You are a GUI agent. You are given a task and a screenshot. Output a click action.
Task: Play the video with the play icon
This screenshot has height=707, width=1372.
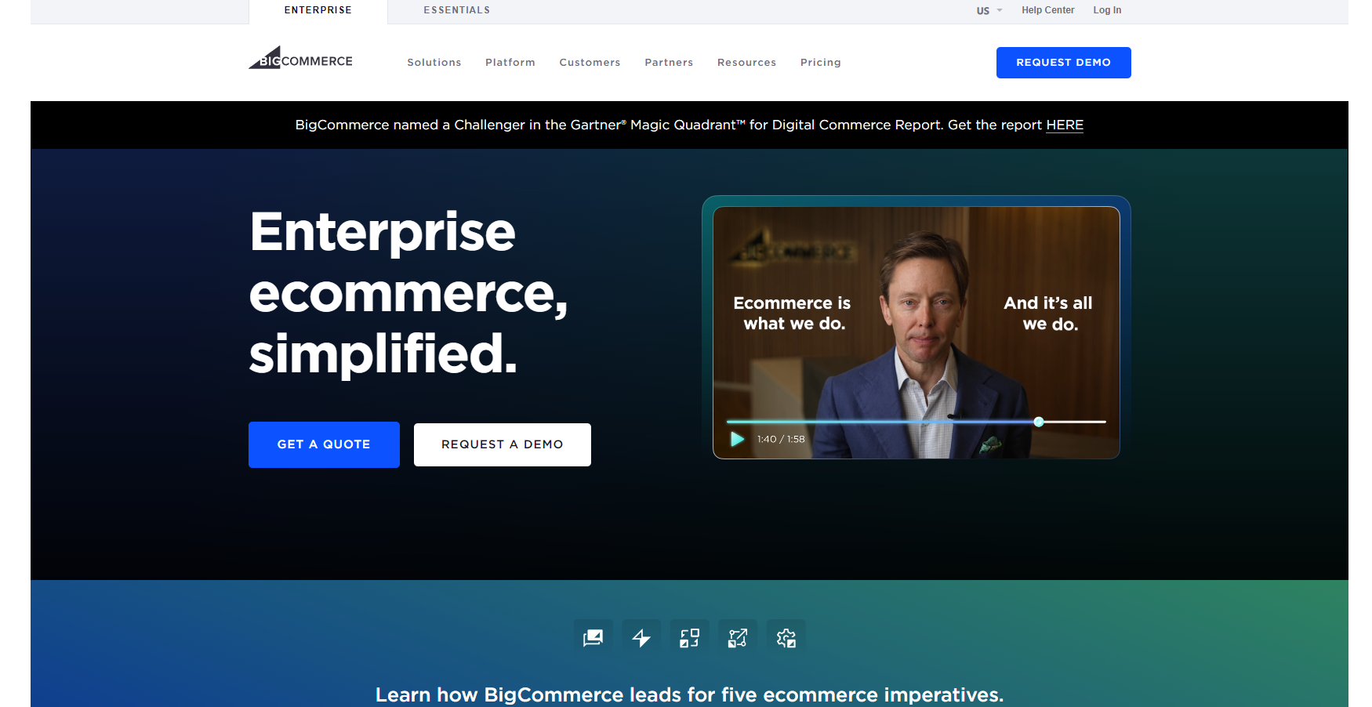coord(737,439)
